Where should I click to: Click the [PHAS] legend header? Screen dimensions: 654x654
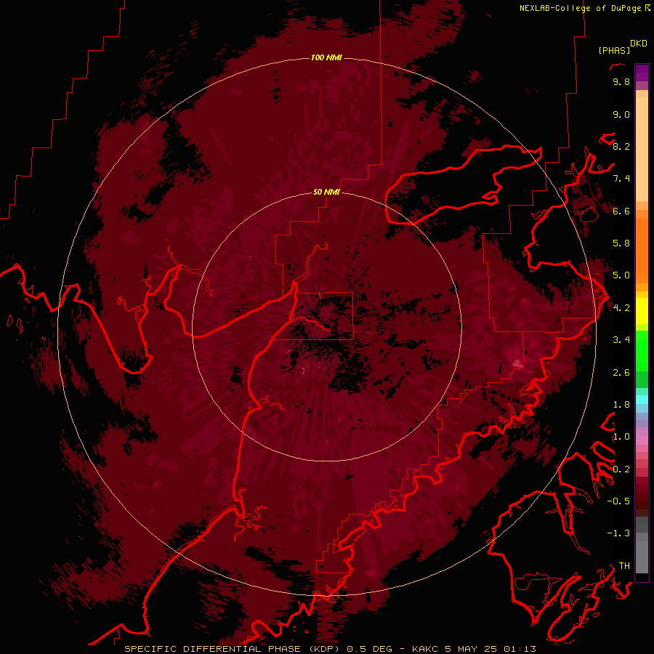[x=614, y=51]
